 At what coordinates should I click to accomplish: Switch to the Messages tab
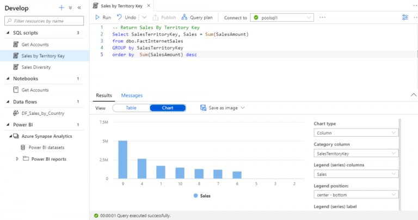click(132, 95)
